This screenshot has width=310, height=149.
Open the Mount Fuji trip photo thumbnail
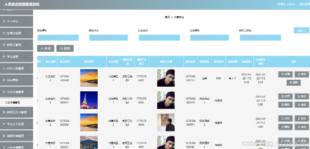pos(89,142)
